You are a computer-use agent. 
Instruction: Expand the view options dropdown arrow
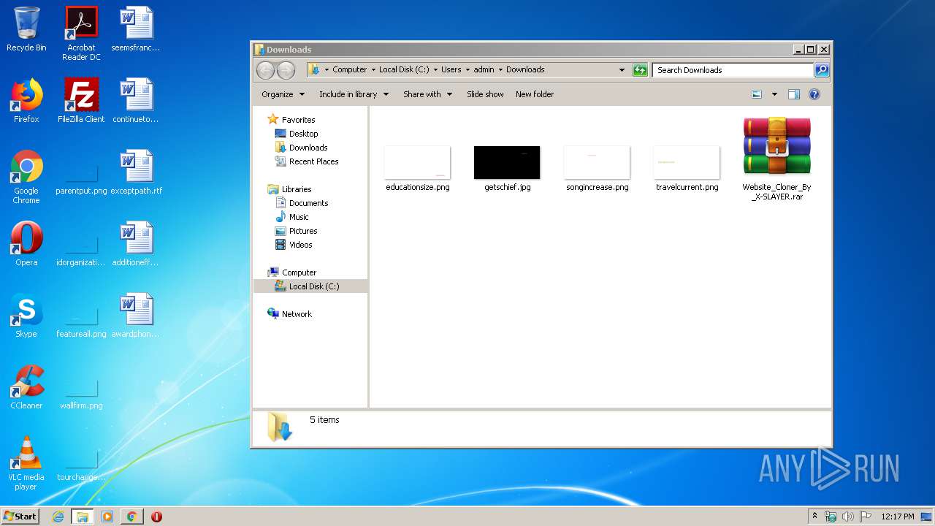(x=774, y=94)
